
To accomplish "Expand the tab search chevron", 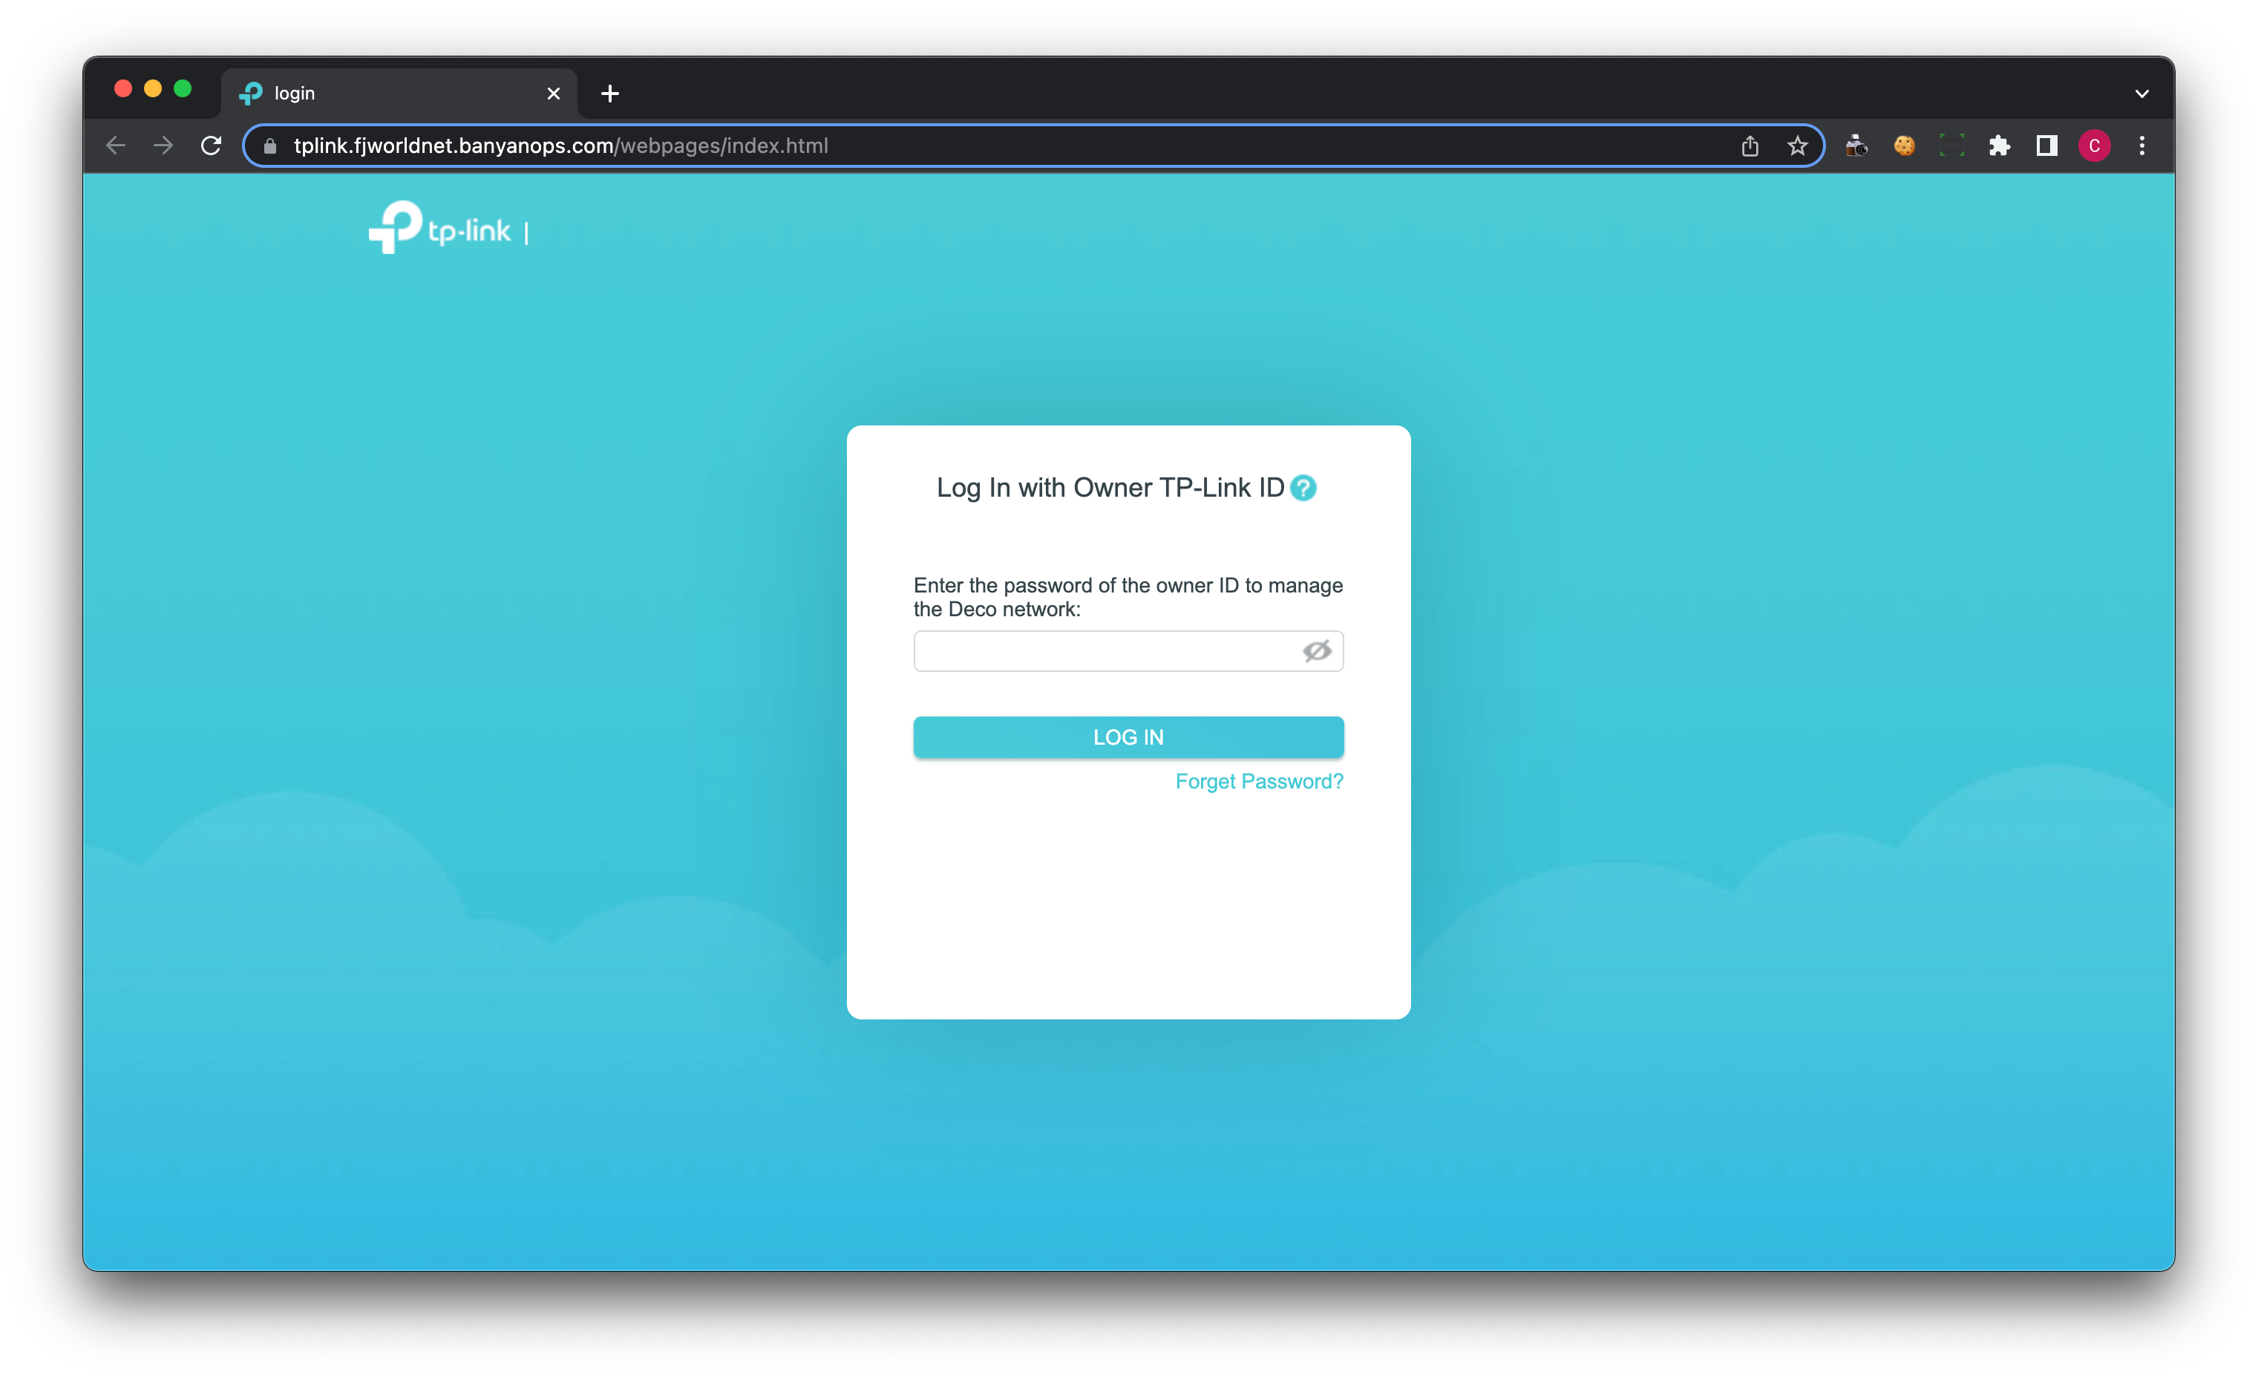I will point(2141,94).
